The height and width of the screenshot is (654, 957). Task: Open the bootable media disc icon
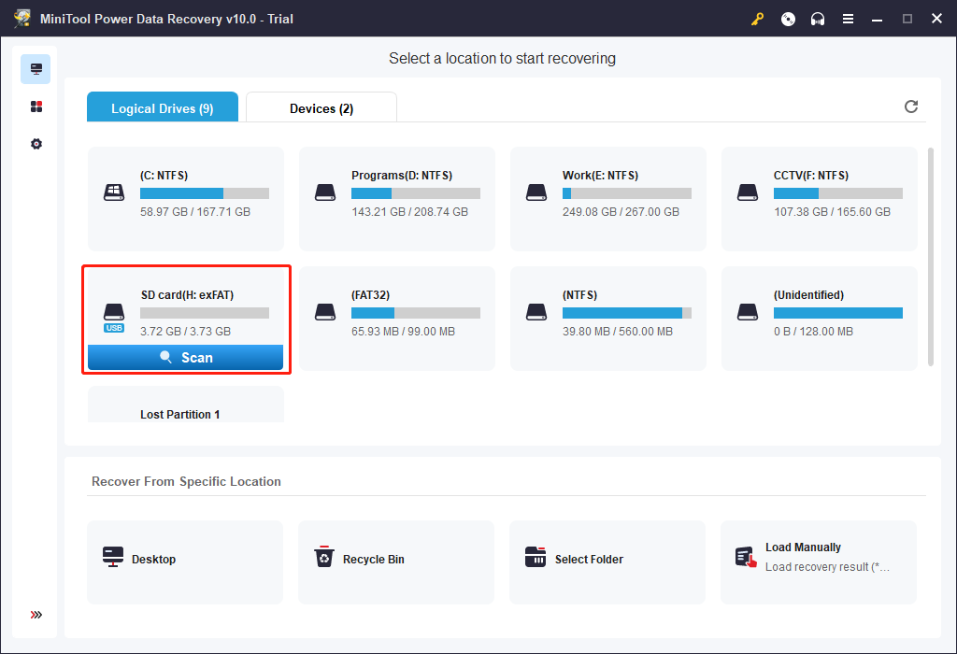click(788, 19)
